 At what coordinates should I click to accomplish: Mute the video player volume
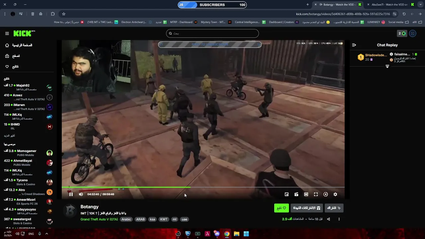81,194
